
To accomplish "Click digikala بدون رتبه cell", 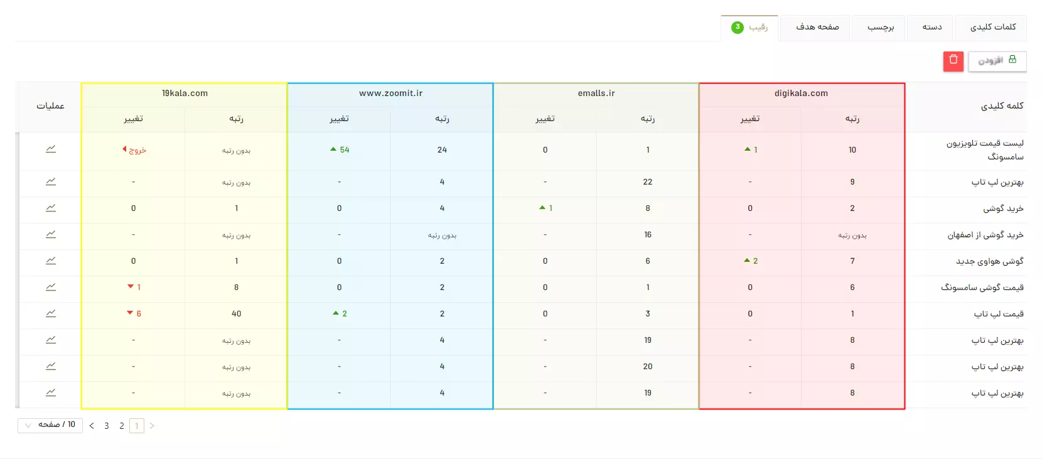I will (852, 235).
